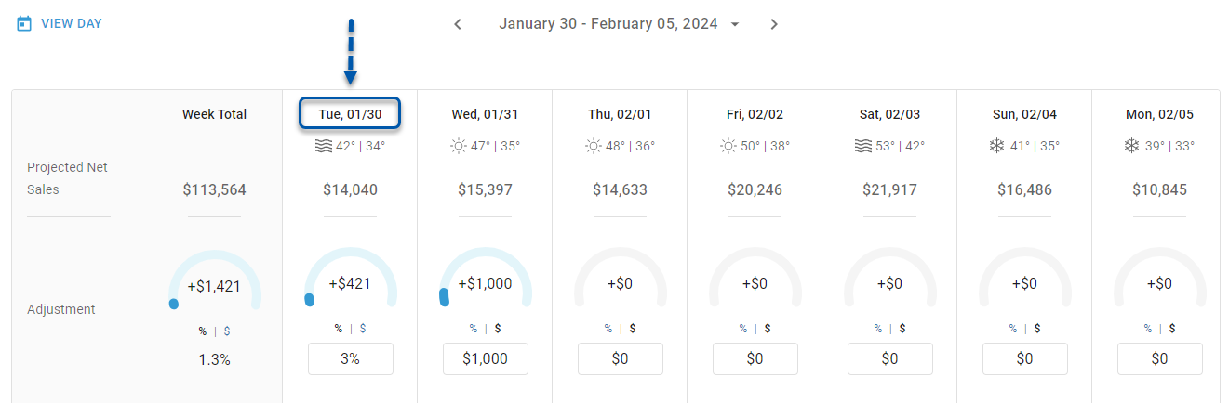Click the sunny weather icon for Fri, 02/02
The width and height of the screenshot is (1229, 403).
[728, 146]
